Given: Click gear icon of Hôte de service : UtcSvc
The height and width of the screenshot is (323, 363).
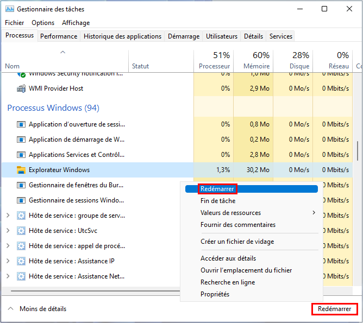Looking at the screenshot, I should [21, 231].
